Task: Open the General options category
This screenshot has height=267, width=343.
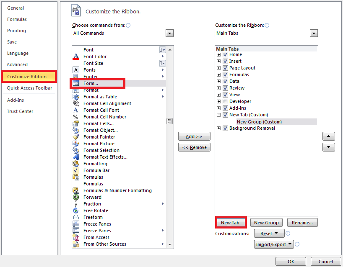Action: tap(16, 8)
